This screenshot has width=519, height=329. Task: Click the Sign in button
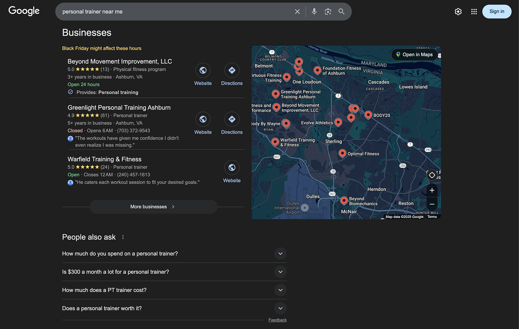pos(497,12)
